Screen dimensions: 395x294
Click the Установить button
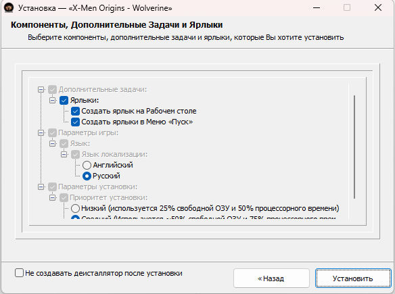[x=352, y=278]
